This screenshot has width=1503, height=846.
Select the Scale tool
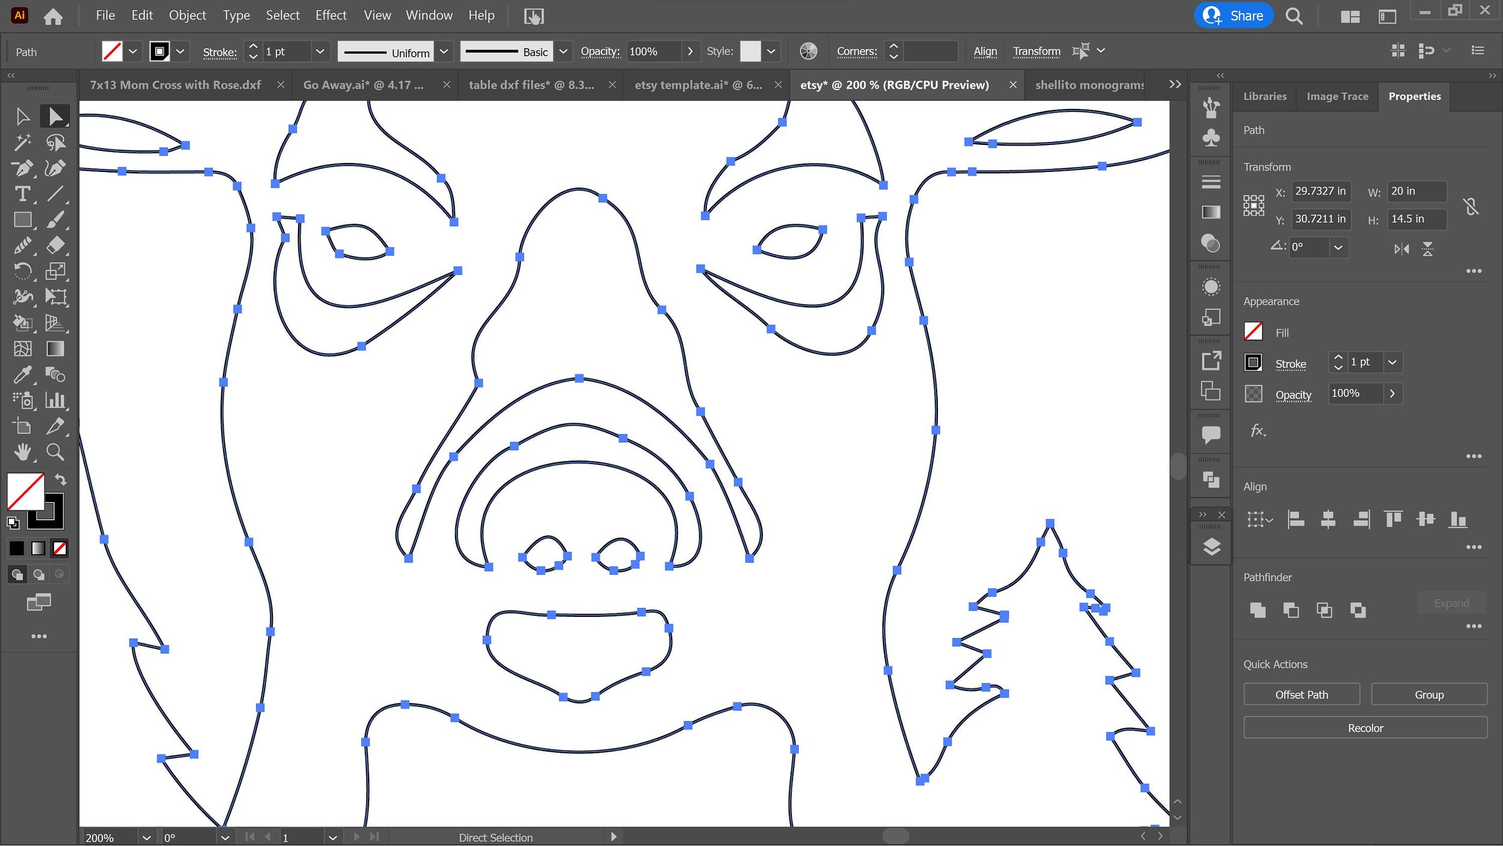55,271
